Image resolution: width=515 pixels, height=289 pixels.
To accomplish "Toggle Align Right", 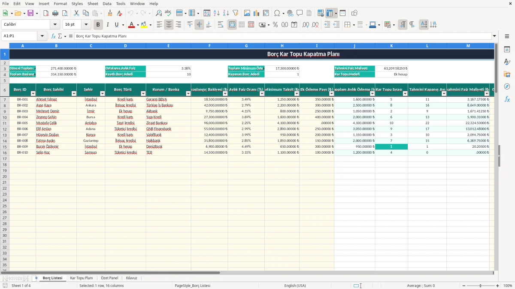I will pos(178,25).
